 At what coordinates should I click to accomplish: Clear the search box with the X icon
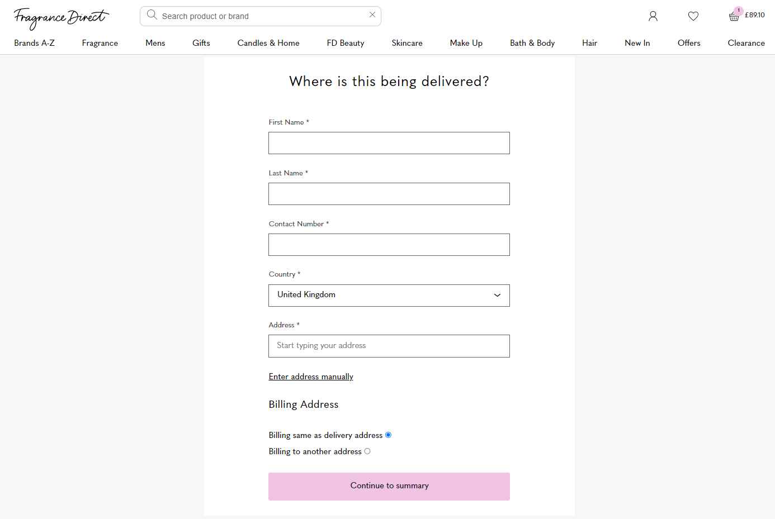pos(372,15)
